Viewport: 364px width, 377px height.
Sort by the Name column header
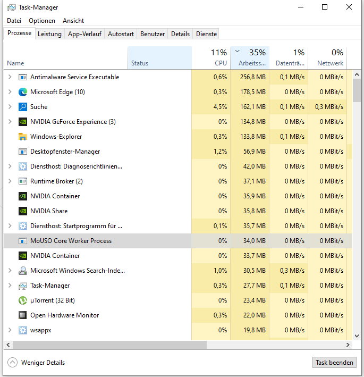tap(66, 58)
